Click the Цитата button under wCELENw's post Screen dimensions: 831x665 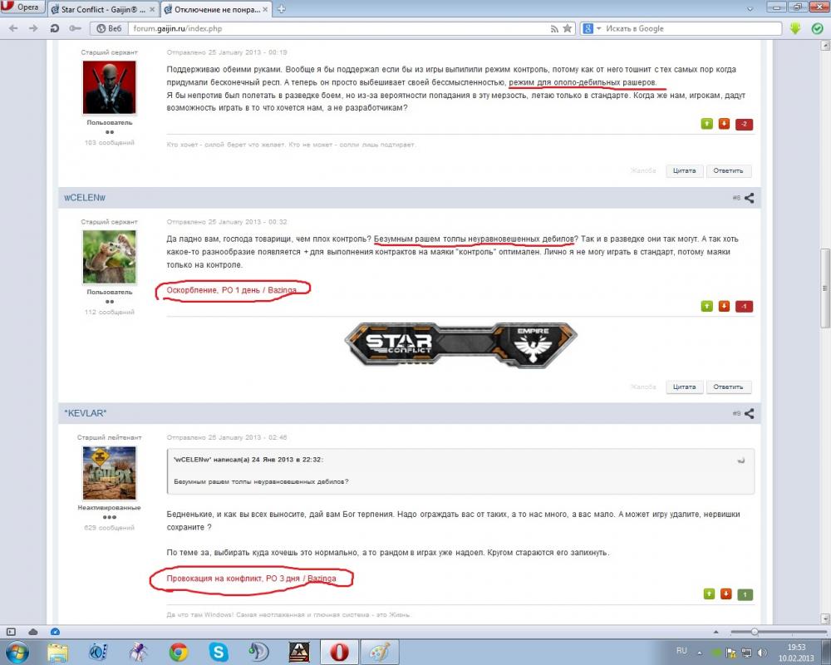click(684, 387)
